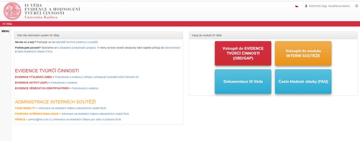Enter the INTERNÍ SOUTĚŽE module
360x141 pixels.
click(x=303, y=53)
